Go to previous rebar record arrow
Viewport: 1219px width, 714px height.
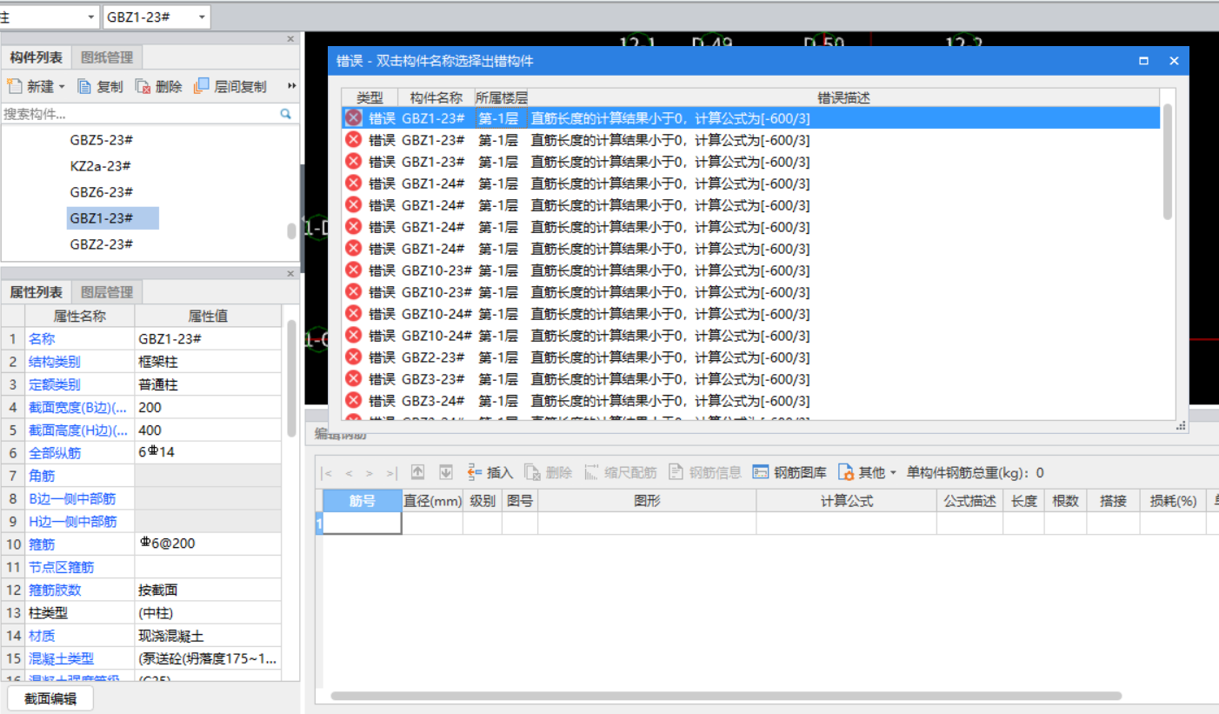(349, 473)
